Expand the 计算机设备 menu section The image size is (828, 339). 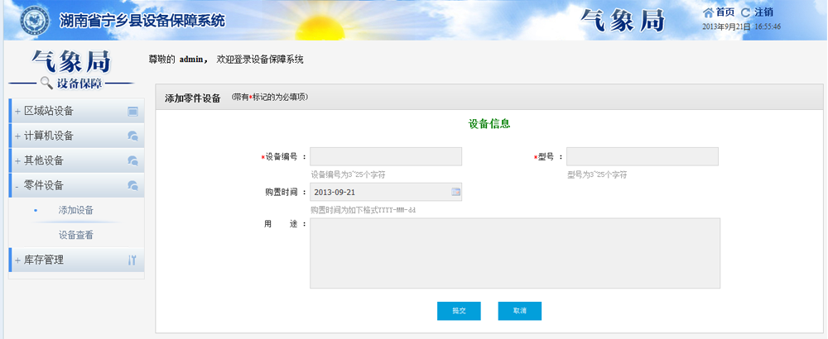coord(49,136)
